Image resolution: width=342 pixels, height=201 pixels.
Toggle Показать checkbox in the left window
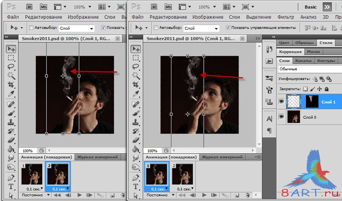[x=104, y=28]
